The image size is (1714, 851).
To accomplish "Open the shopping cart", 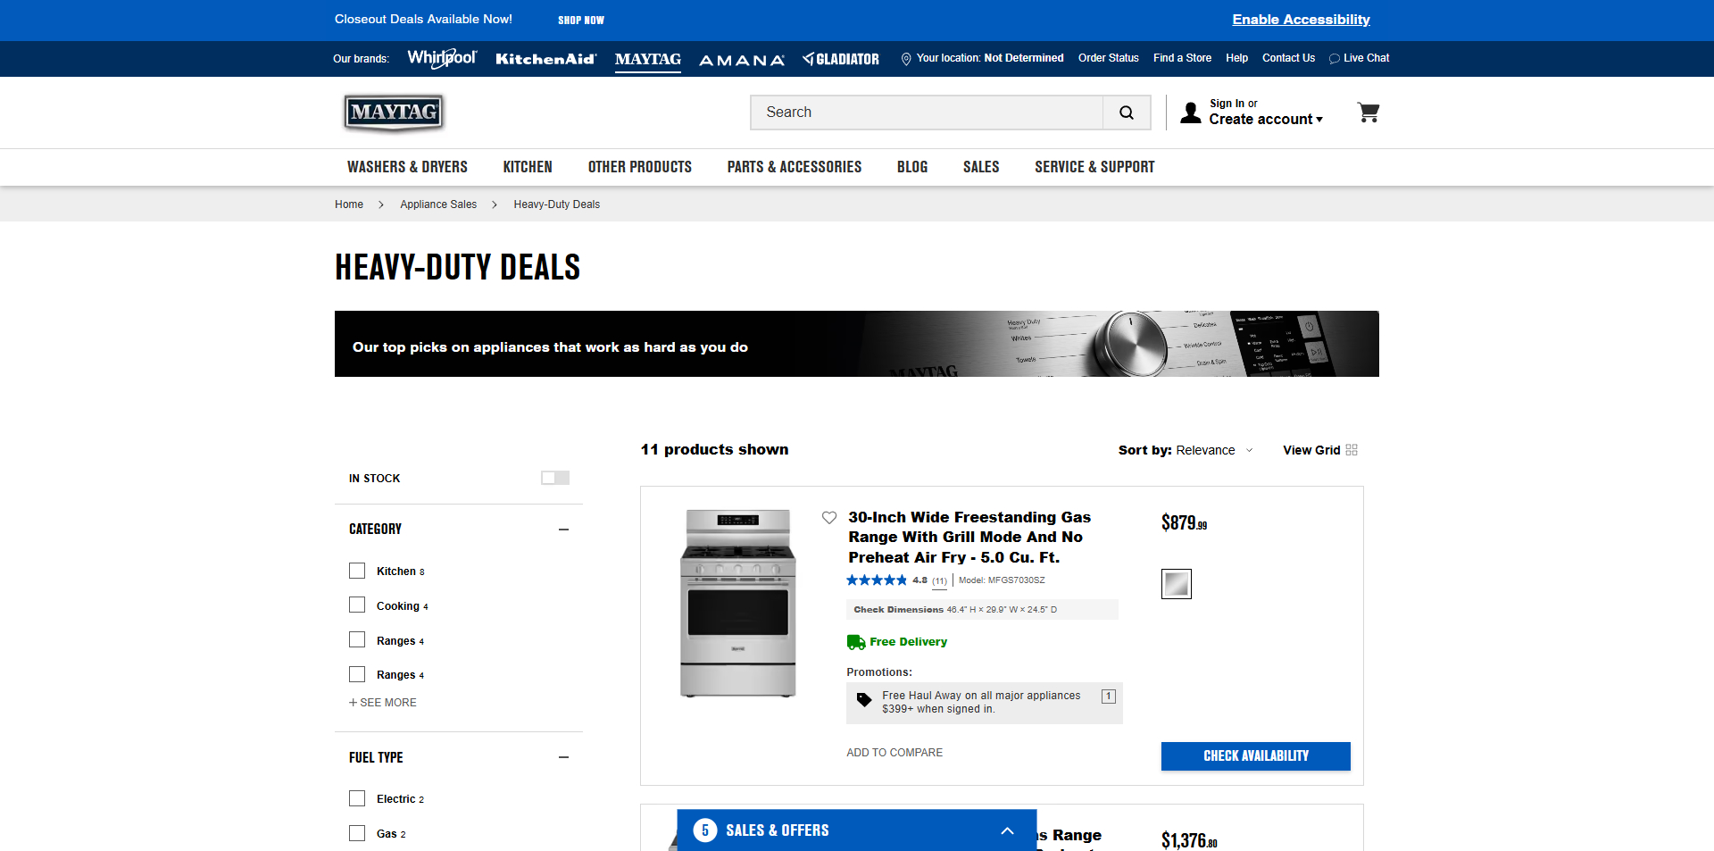I will (x=1369, y=113).
